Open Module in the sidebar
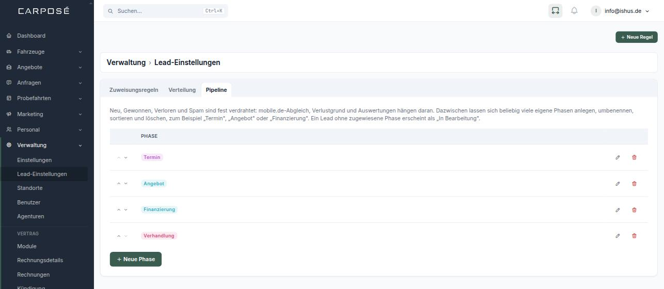 pos(26,246)
